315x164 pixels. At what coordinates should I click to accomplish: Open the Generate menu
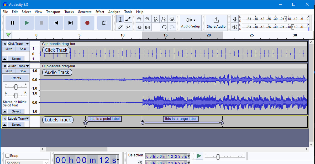click(x=85, y=12)
